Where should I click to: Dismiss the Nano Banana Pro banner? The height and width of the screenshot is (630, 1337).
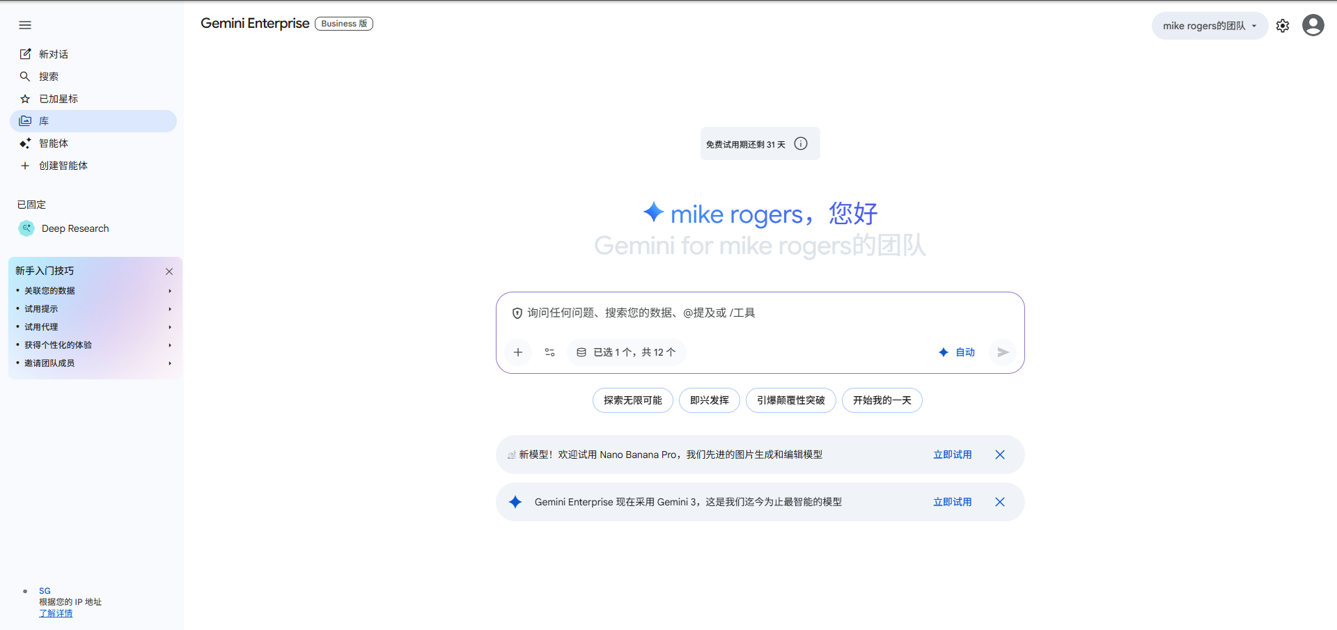pyautogui.click(x=999, y=455)
